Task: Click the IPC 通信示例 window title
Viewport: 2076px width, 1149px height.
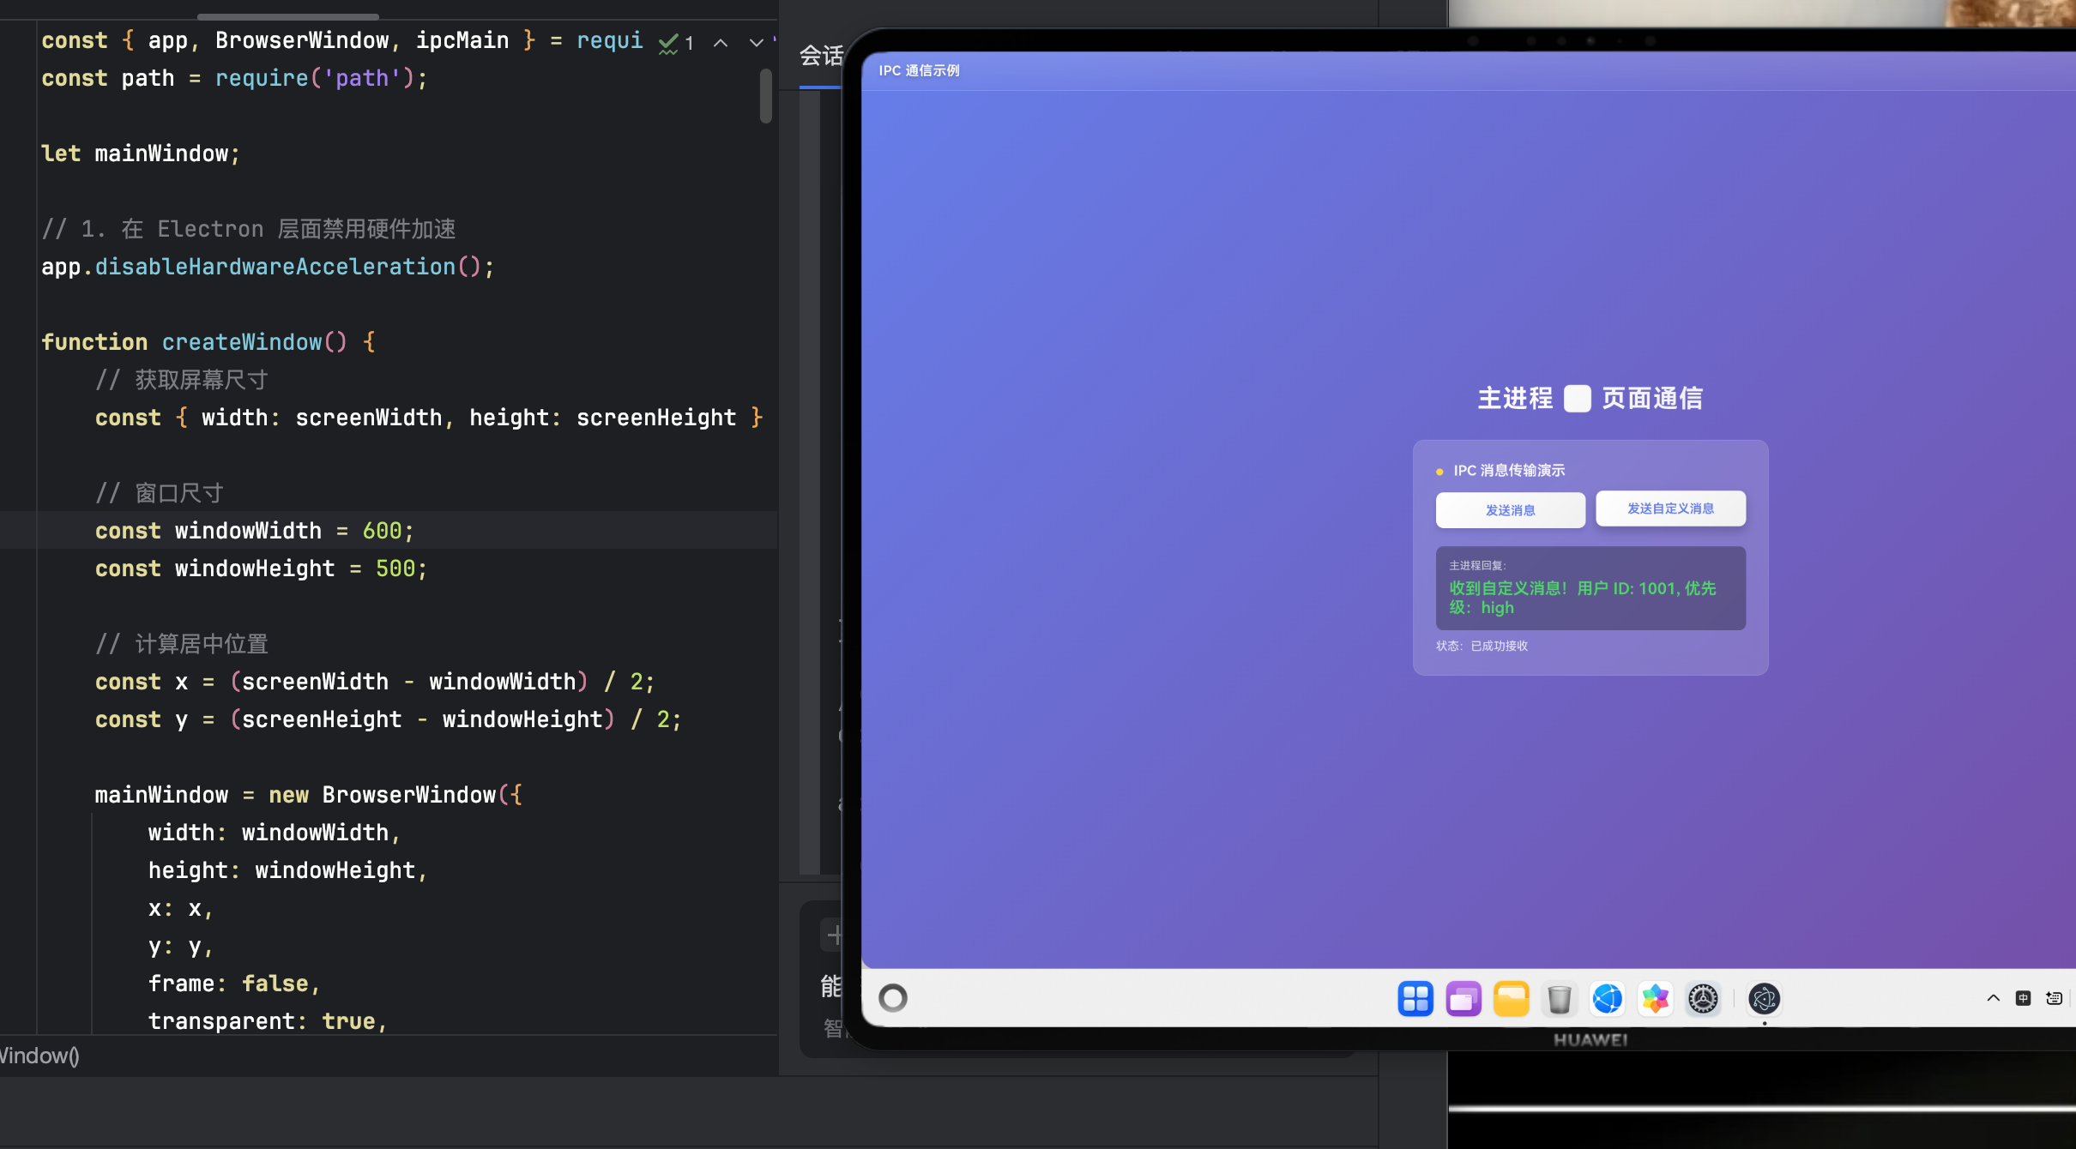Action: coord(919,70)
